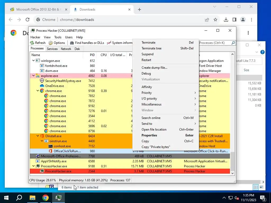This screenshot has width=271, height=203.
Task: Choose Terminate tree from context menu
Action: pos(166,48)
